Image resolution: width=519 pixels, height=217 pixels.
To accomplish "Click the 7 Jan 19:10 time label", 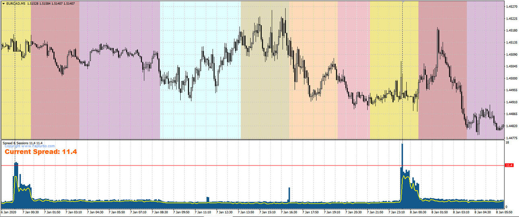I will pos(332,212).
